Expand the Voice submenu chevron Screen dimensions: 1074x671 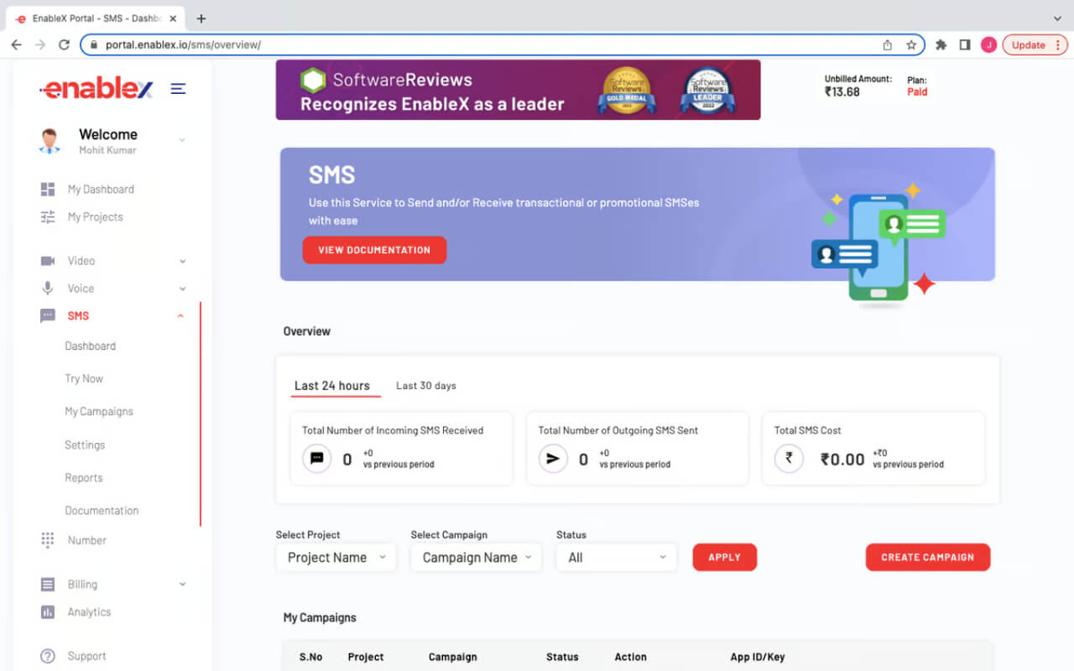[182, 289]
